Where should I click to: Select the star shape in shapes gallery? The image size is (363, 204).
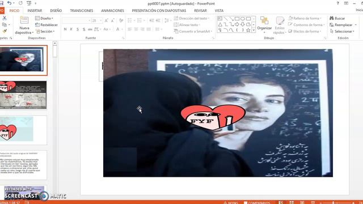click(x=248, y=30)
